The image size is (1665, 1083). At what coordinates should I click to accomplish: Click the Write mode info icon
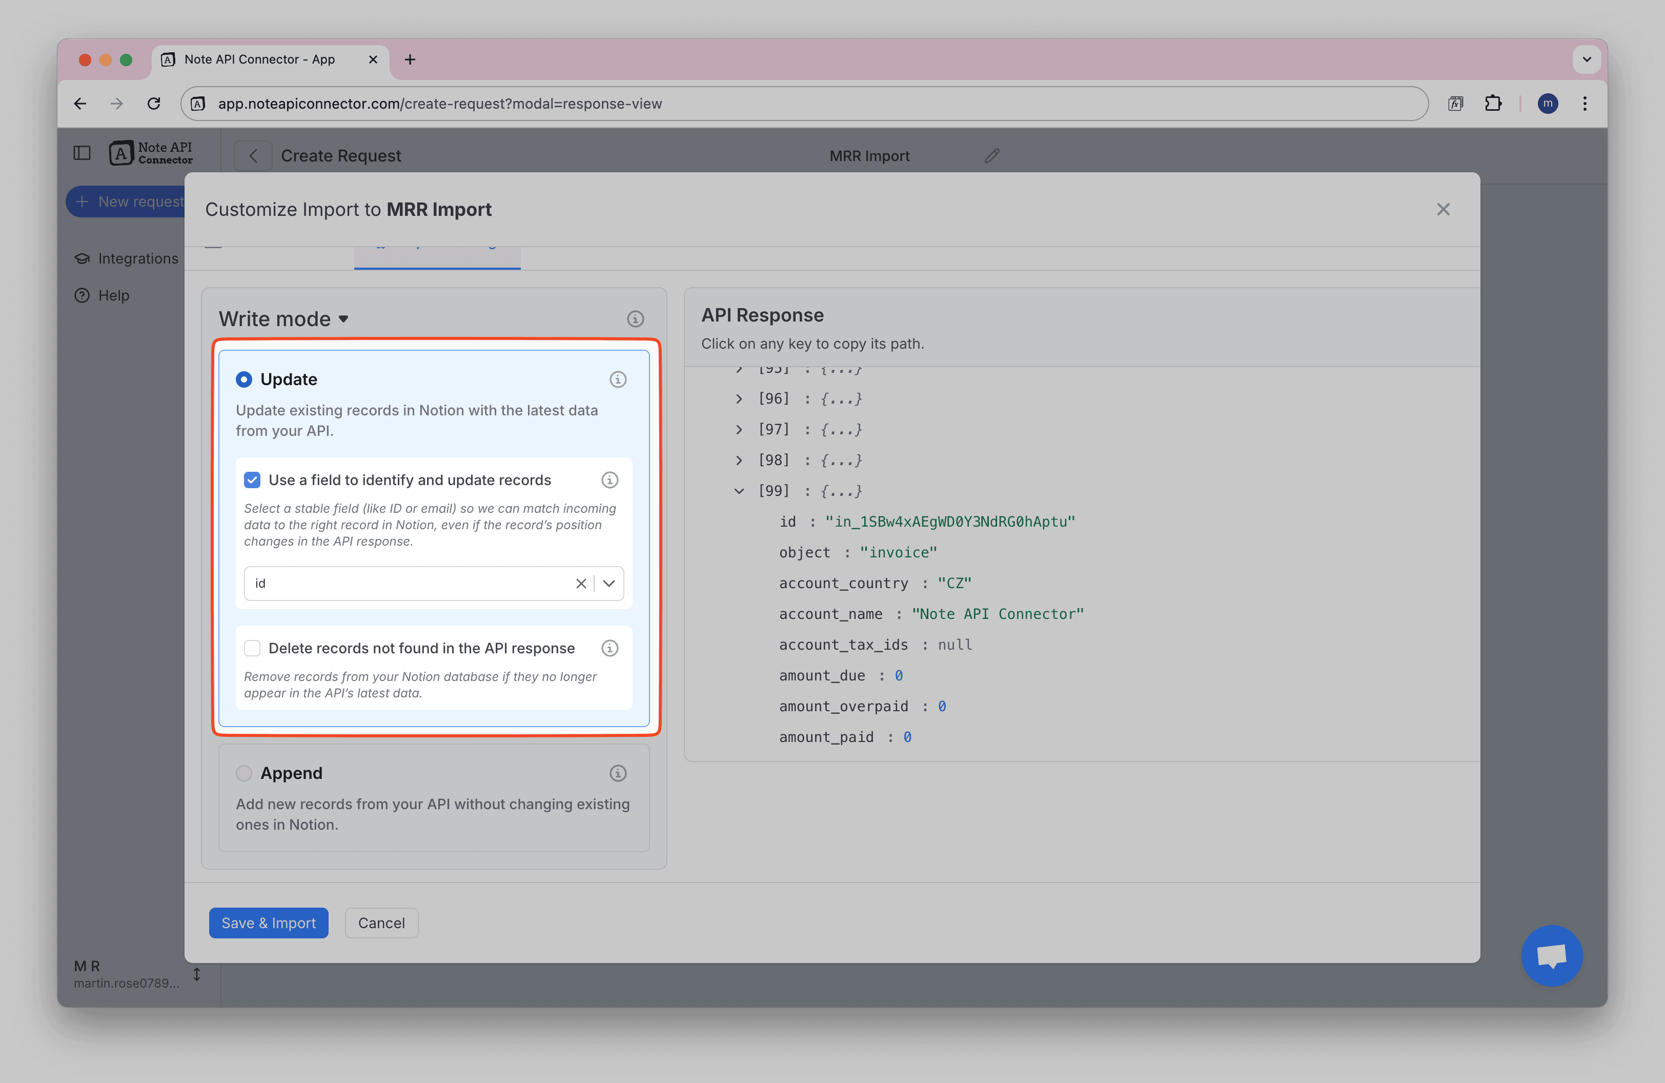click(635, 319)
